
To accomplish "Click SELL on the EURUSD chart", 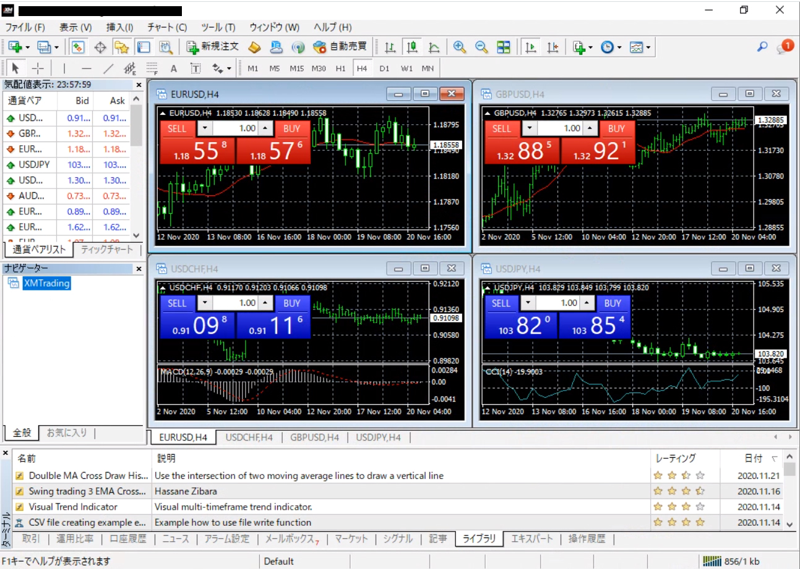I will pyautogui.click(x=178, y=128).
